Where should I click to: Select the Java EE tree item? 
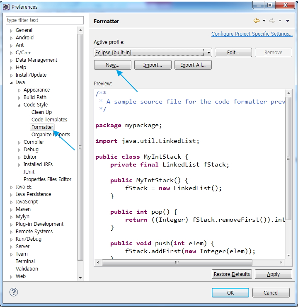24,187
